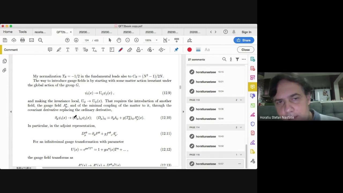Screen dimensions: 343x193
Task: Switch to the Tools tab
Action: pyautogui.click(x=23, y=32)
